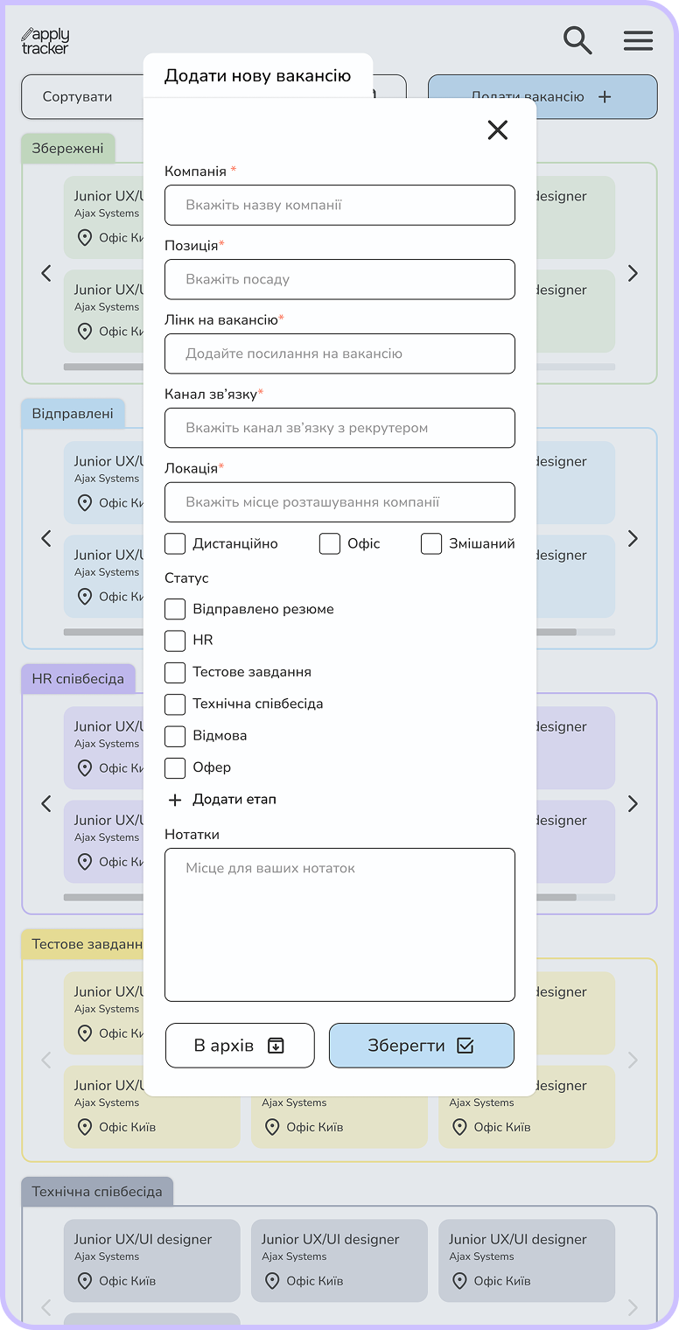Click the right arrow in Збережені section

(633, 273)
